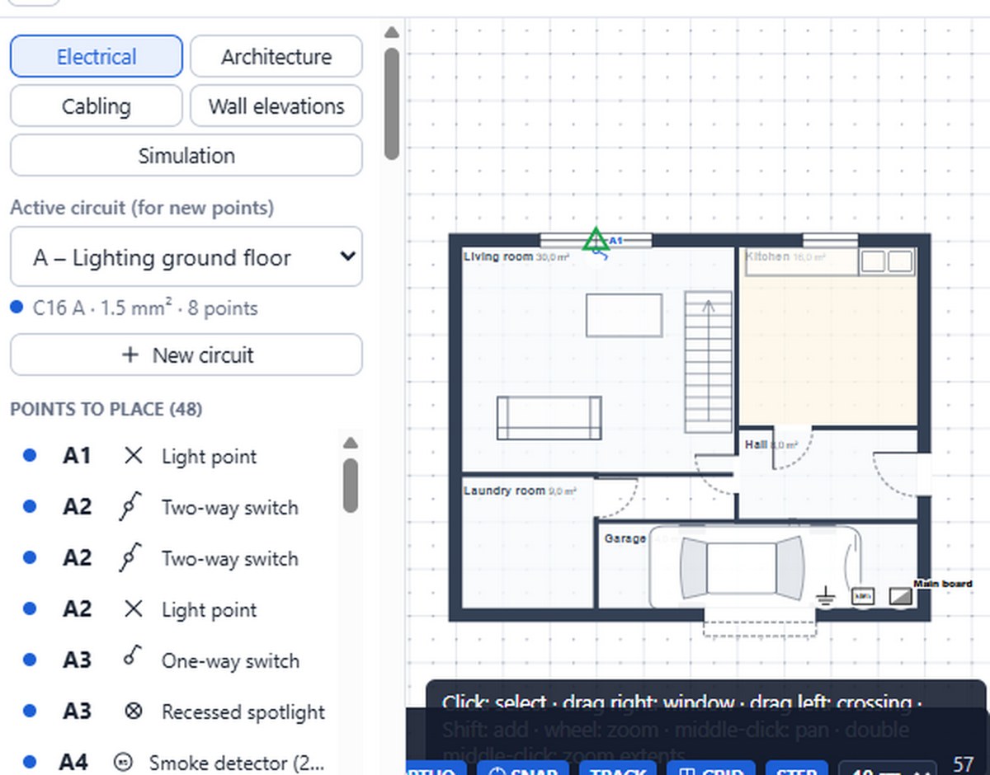Click the kitchen double sink symbol
This screenshot has height=775, width=990.
click(887, 262)
